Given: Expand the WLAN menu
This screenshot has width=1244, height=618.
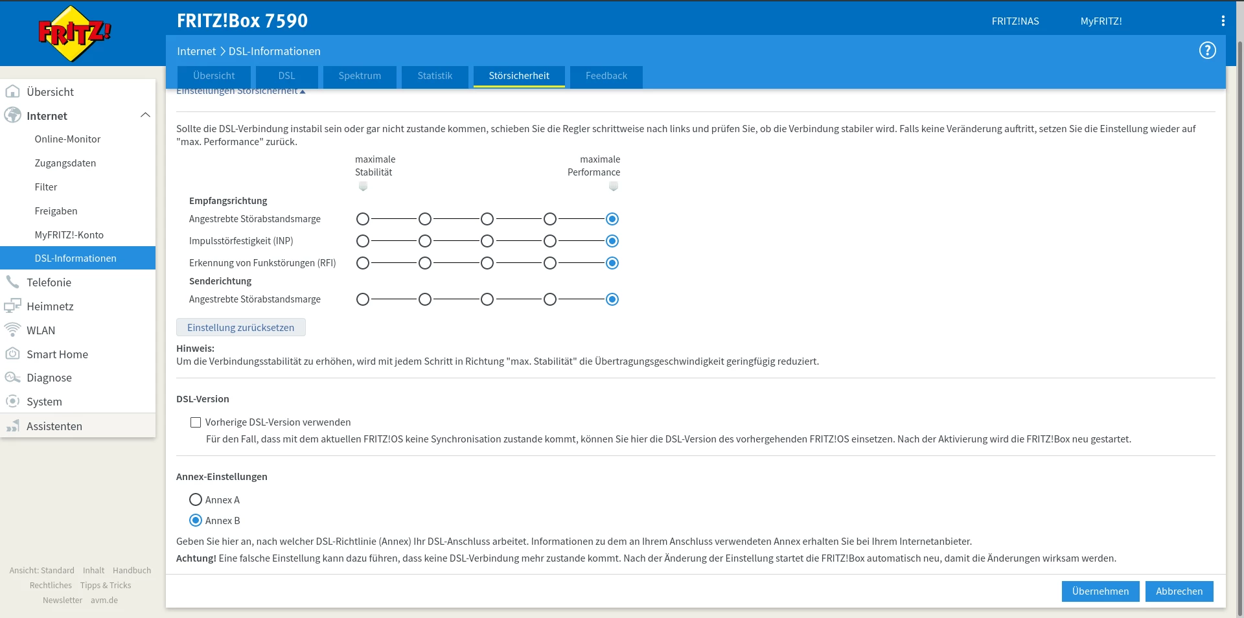Looking at the screenshot, I should 78,330.
